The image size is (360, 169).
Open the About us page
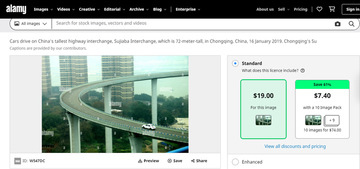coord(265,9)
